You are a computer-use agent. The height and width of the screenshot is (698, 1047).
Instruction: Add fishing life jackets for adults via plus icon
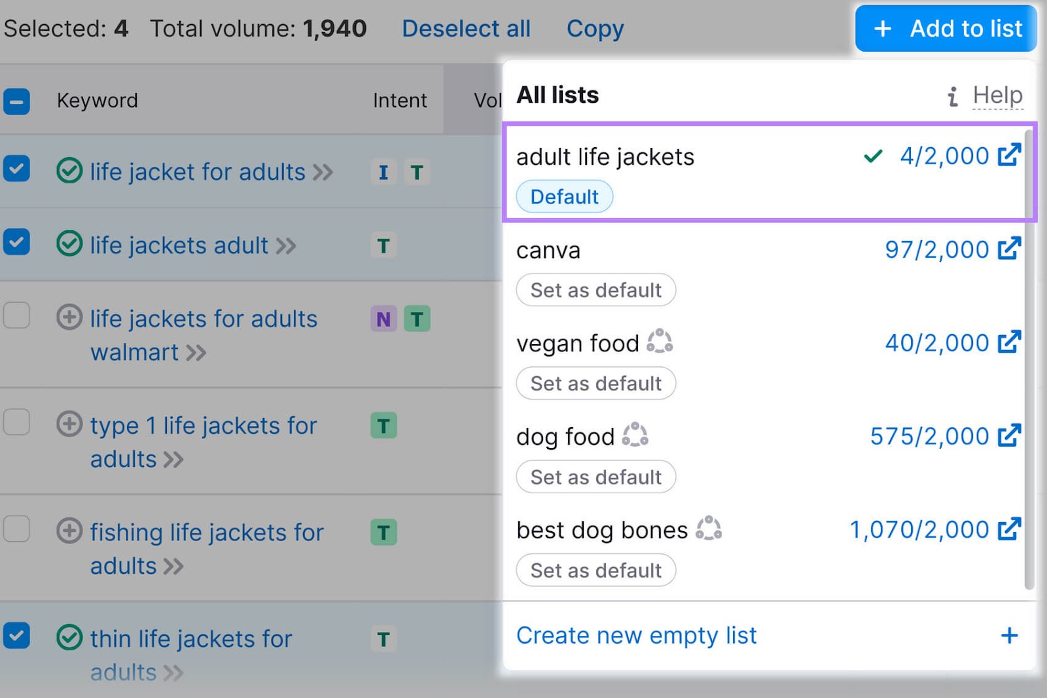point(69,531)
